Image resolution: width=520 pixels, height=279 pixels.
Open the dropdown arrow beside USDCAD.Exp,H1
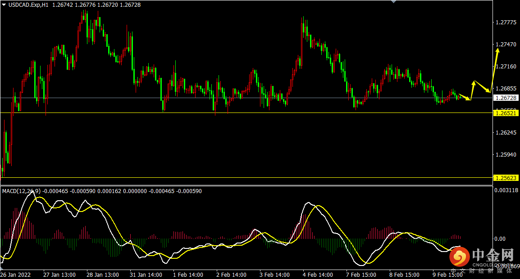(4, 4)
